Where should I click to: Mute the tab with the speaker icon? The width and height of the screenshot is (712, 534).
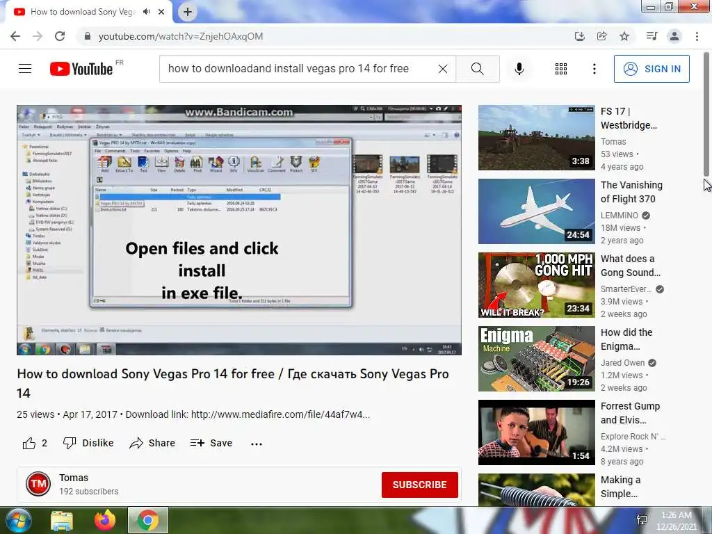[x=146, y=12]
